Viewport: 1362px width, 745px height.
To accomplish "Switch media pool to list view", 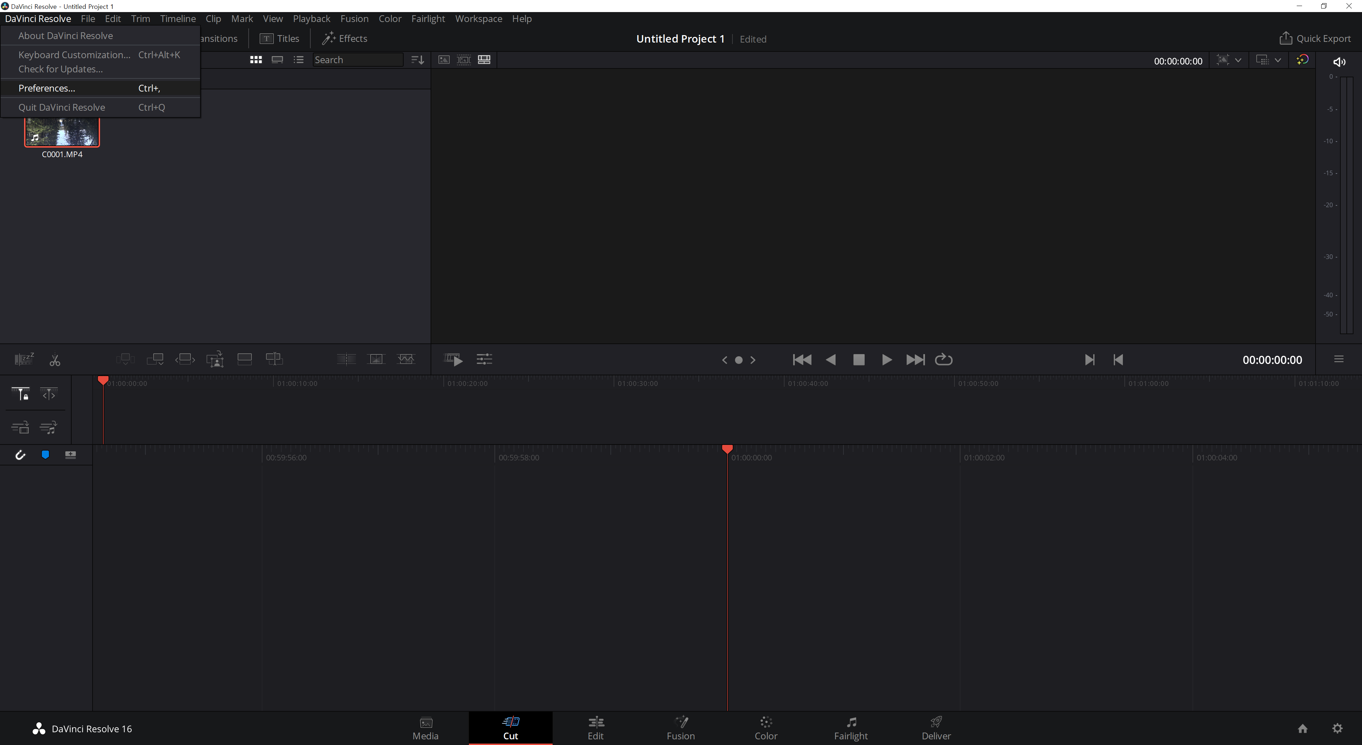I will tap(299, 60).
